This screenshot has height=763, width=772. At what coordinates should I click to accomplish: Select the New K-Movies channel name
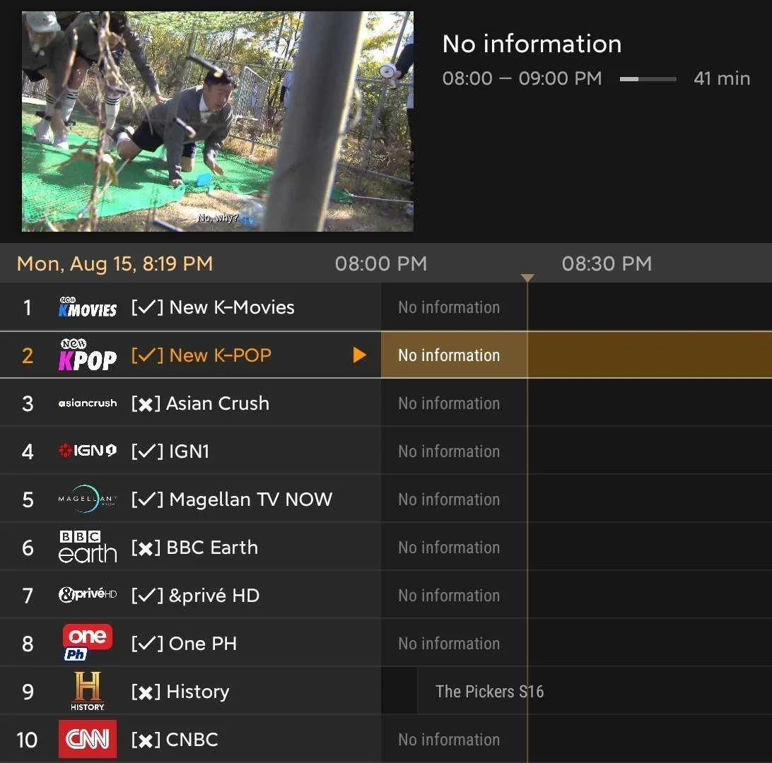(x=232, y=307)
